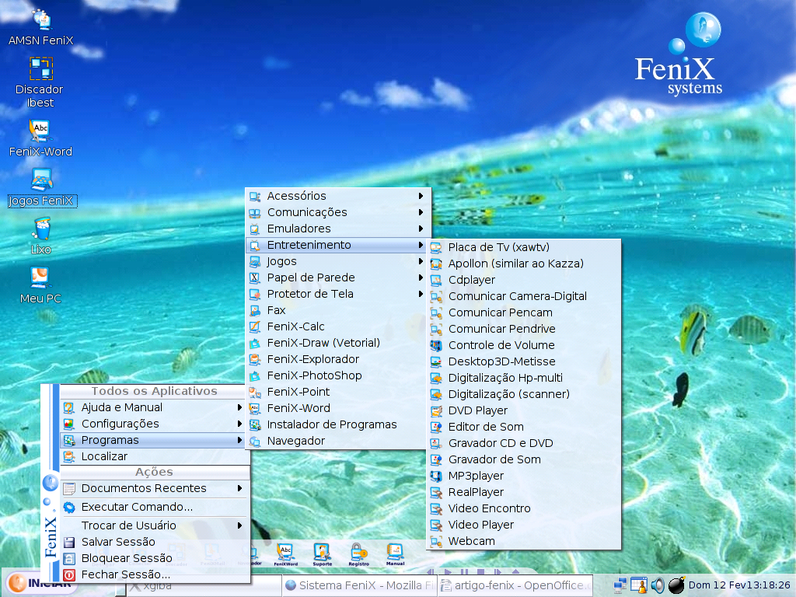
Task: Open Apollon (similar ao Kazza)
Action: pyautogui.click(x=523, y=264)
